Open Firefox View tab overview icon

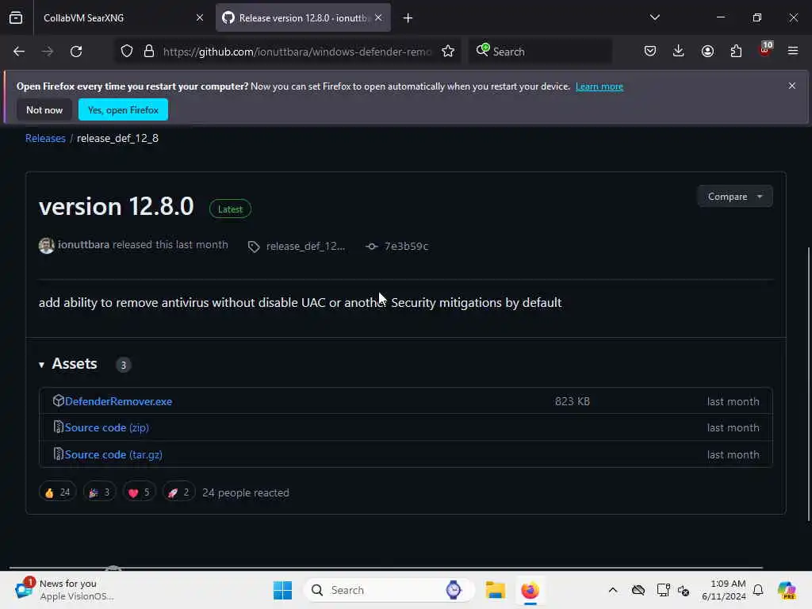point(16,17)
